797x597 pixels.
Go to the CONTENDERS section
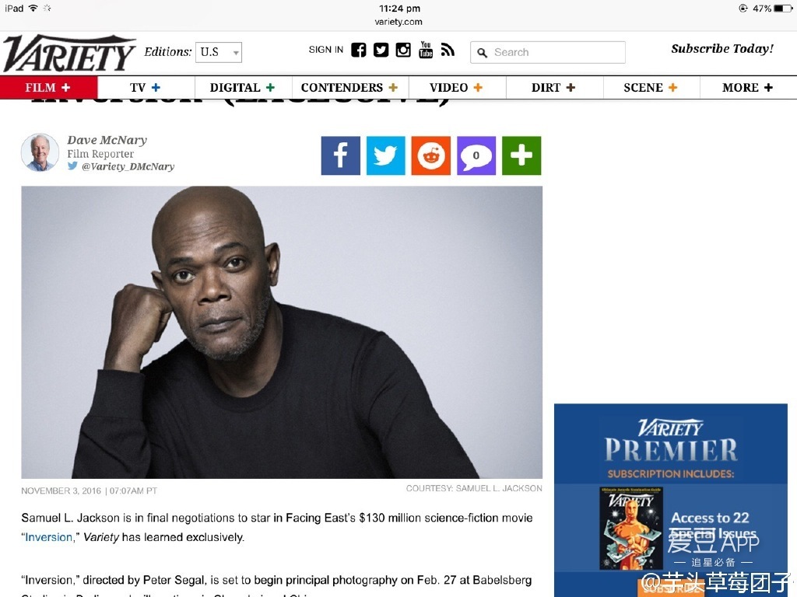coord(342,87)
